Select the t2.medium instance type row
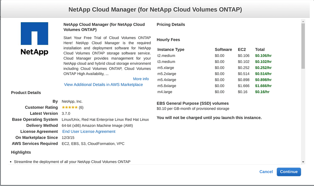Viewport: 314px width, 186px height. pos(165,56)
